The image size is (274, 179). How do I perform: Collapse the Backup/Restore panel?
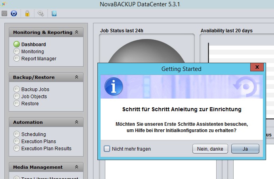click(76, 77)
